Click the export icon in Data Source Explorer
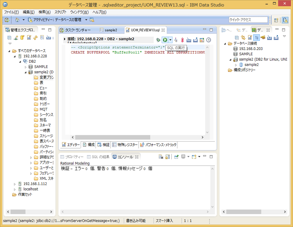 [x=276, y=38]
